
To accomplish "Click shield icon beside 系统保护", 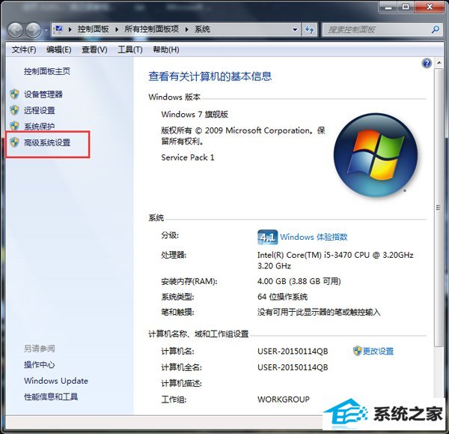I will pos(14,126).
